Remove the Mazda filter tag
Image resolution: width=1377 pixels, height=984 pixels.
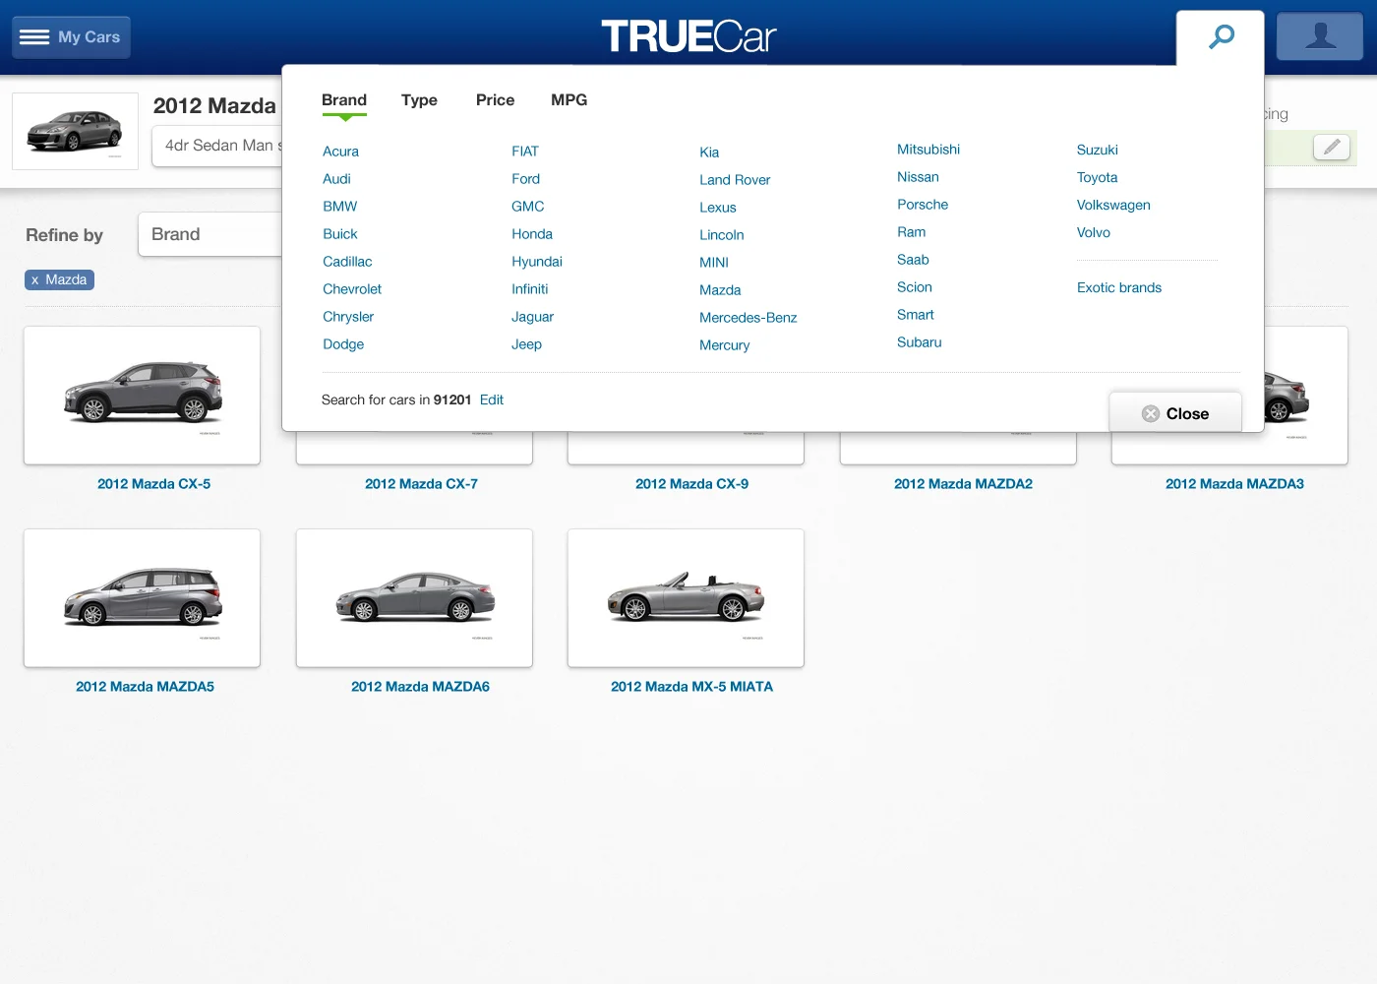click(59, 279)
